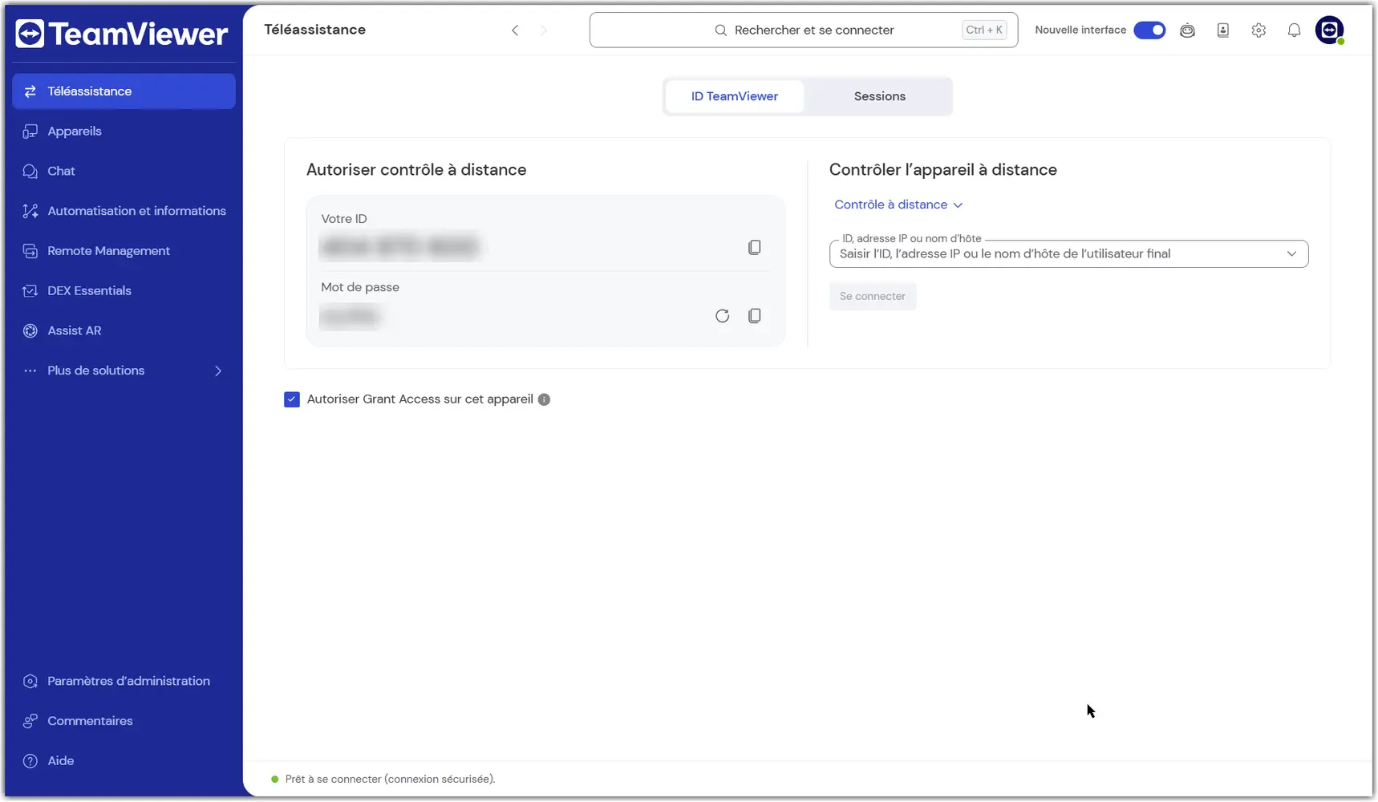Screen dimensions: 1378x802
Task: Click the Contrôler l'appareil à distance heading
Action: tap(943, 170)
